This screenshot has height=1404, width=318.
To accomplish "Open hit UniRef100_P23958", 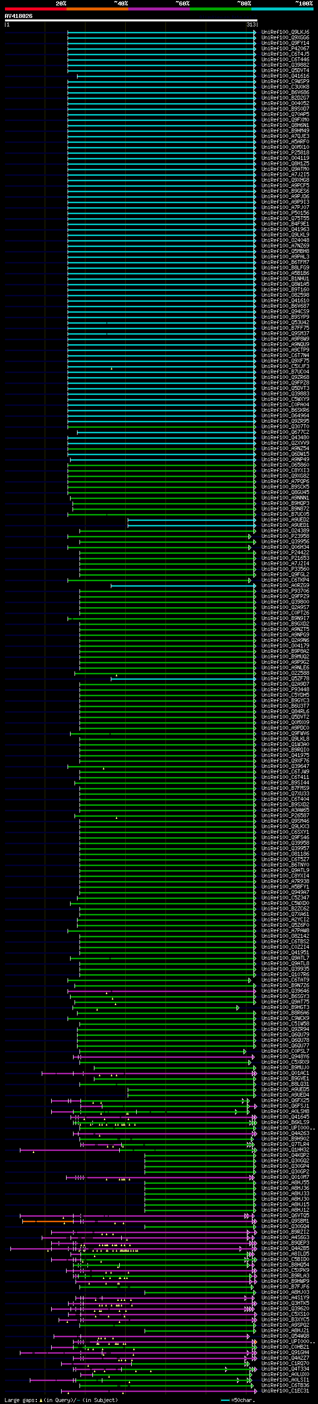I will [285, 536].
